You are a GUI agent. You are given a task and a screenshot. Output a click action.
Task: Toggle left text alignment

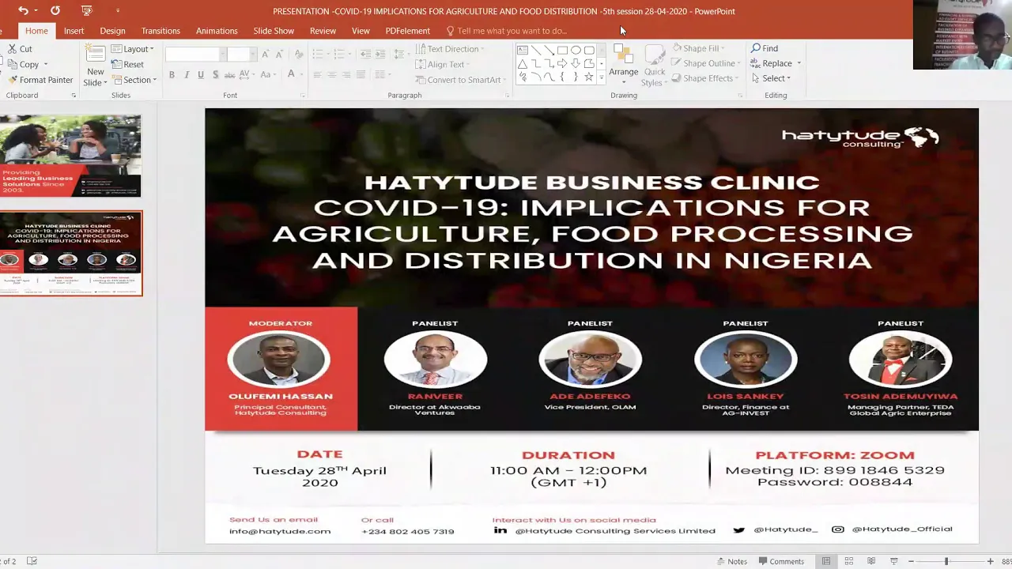(316, 74)
